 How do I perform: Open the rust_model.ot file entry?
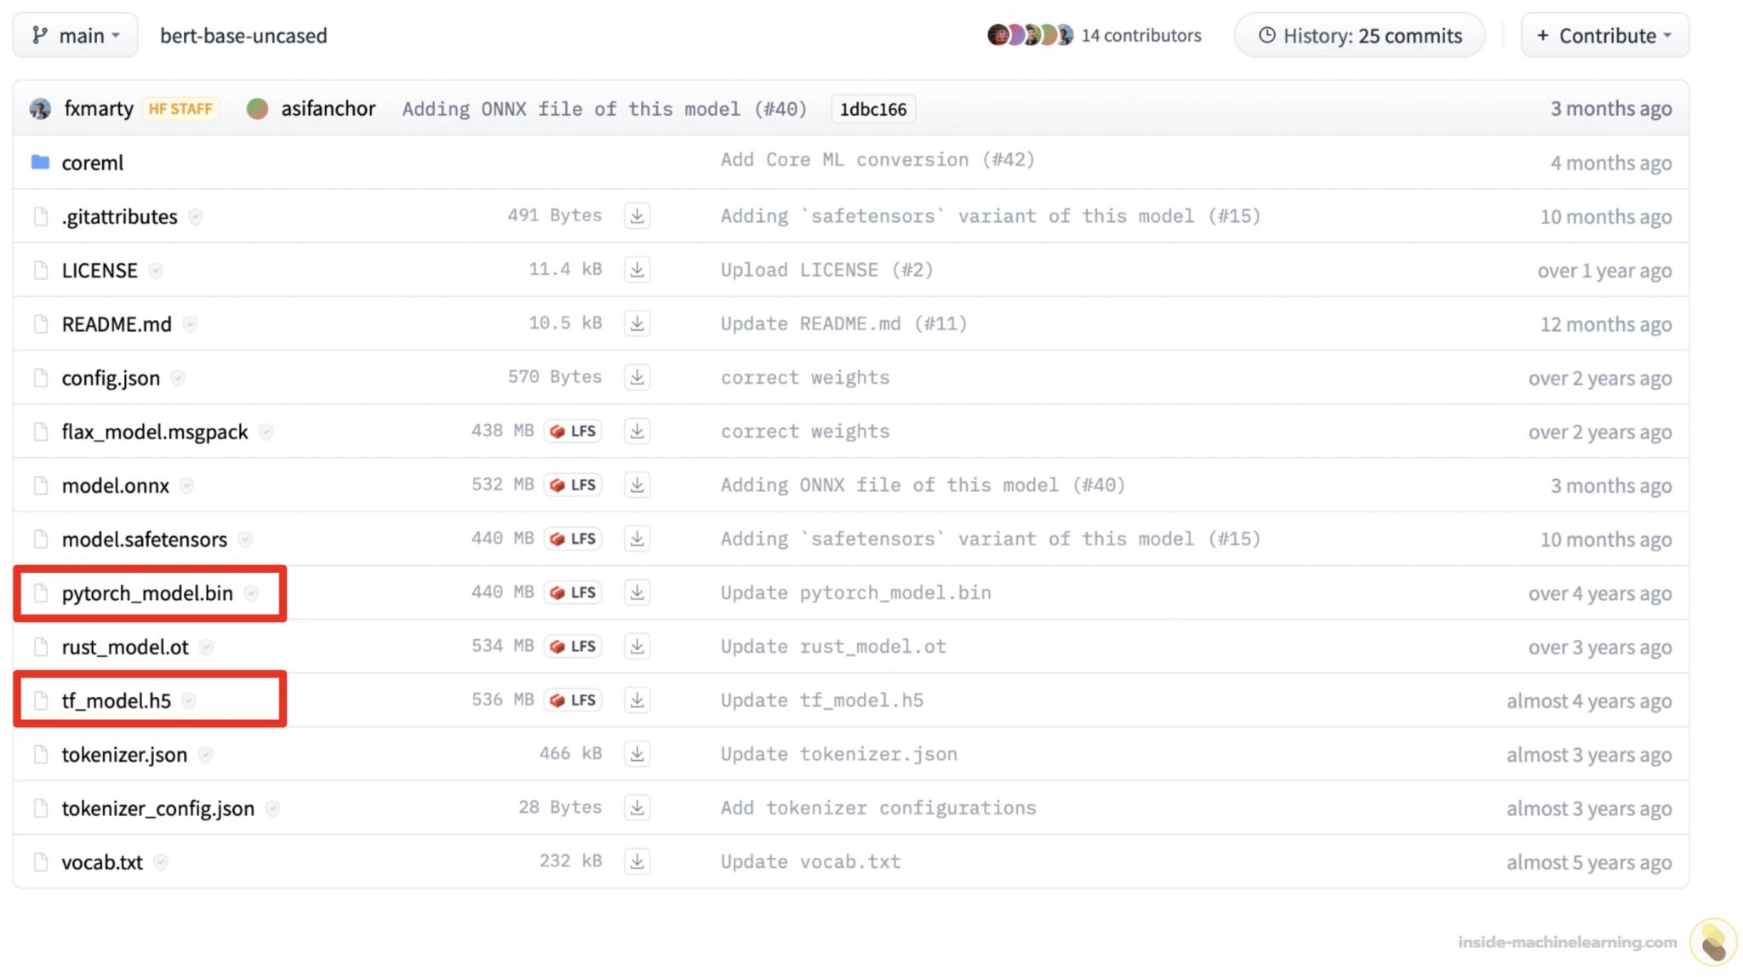click(125, 647)
